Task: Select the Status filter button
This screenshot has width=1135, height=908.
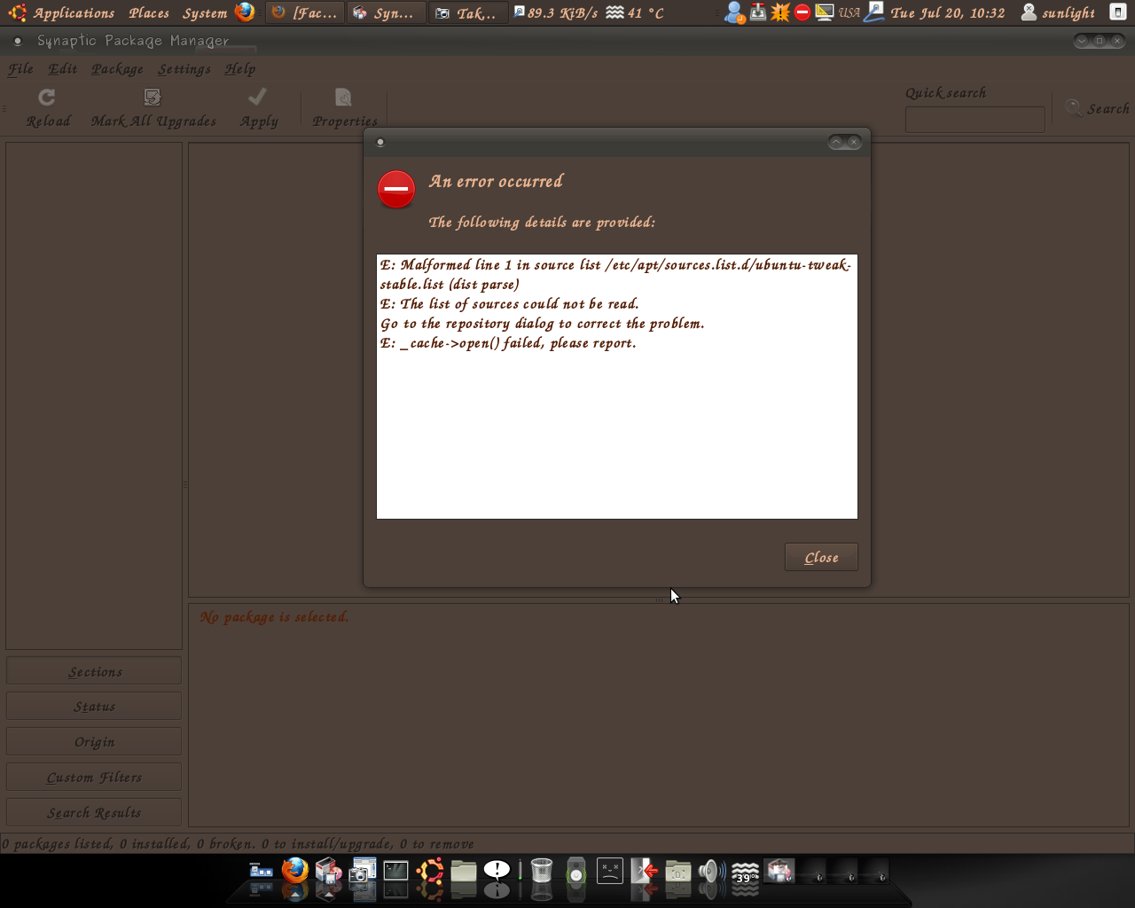Action: (x=94, y=707)
